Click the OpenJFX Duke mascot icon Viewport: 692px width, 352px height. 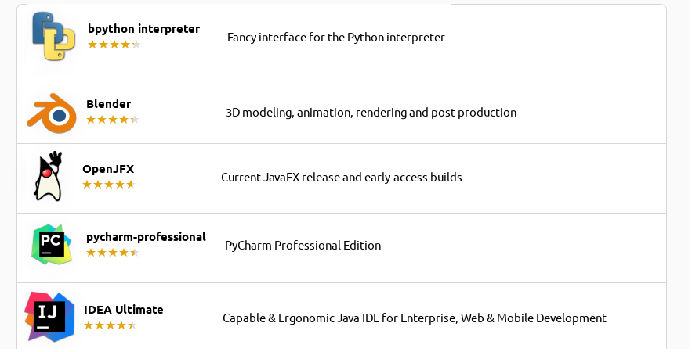coord(48,176)
